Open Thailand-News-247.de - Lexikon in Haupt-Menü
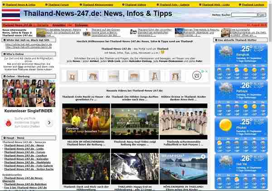Screen dimensions: 272x191 (x=25, y=156)
